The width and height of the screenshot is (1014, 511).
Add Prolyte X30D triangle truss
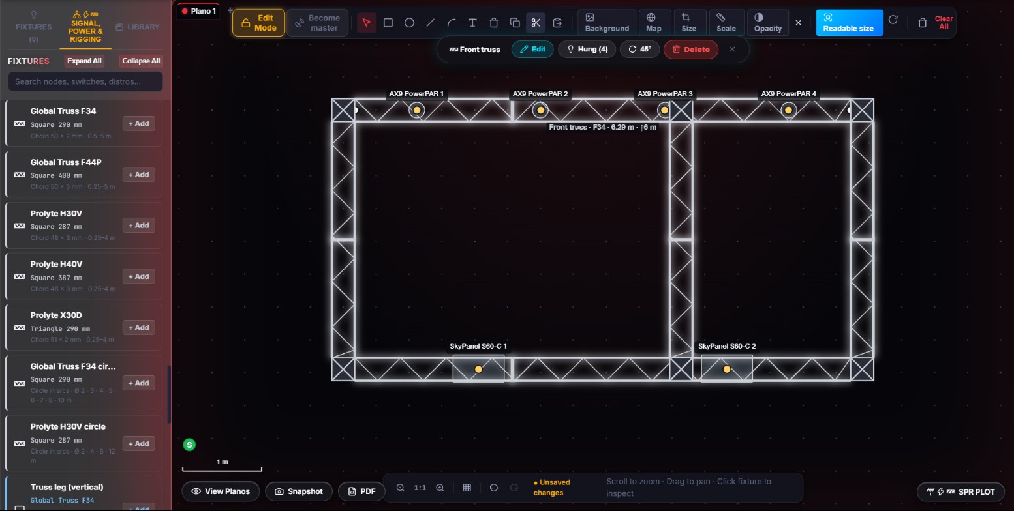pyautogui.click(x=138, y=327)
